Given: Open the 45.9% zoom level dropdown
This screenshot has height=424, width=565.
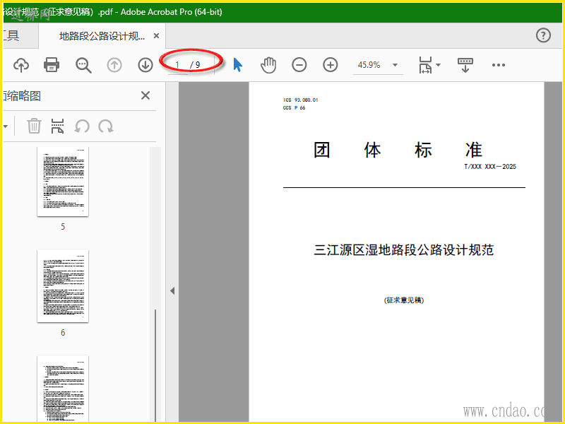Looking at the screenshot, I should tap(395, 65).
